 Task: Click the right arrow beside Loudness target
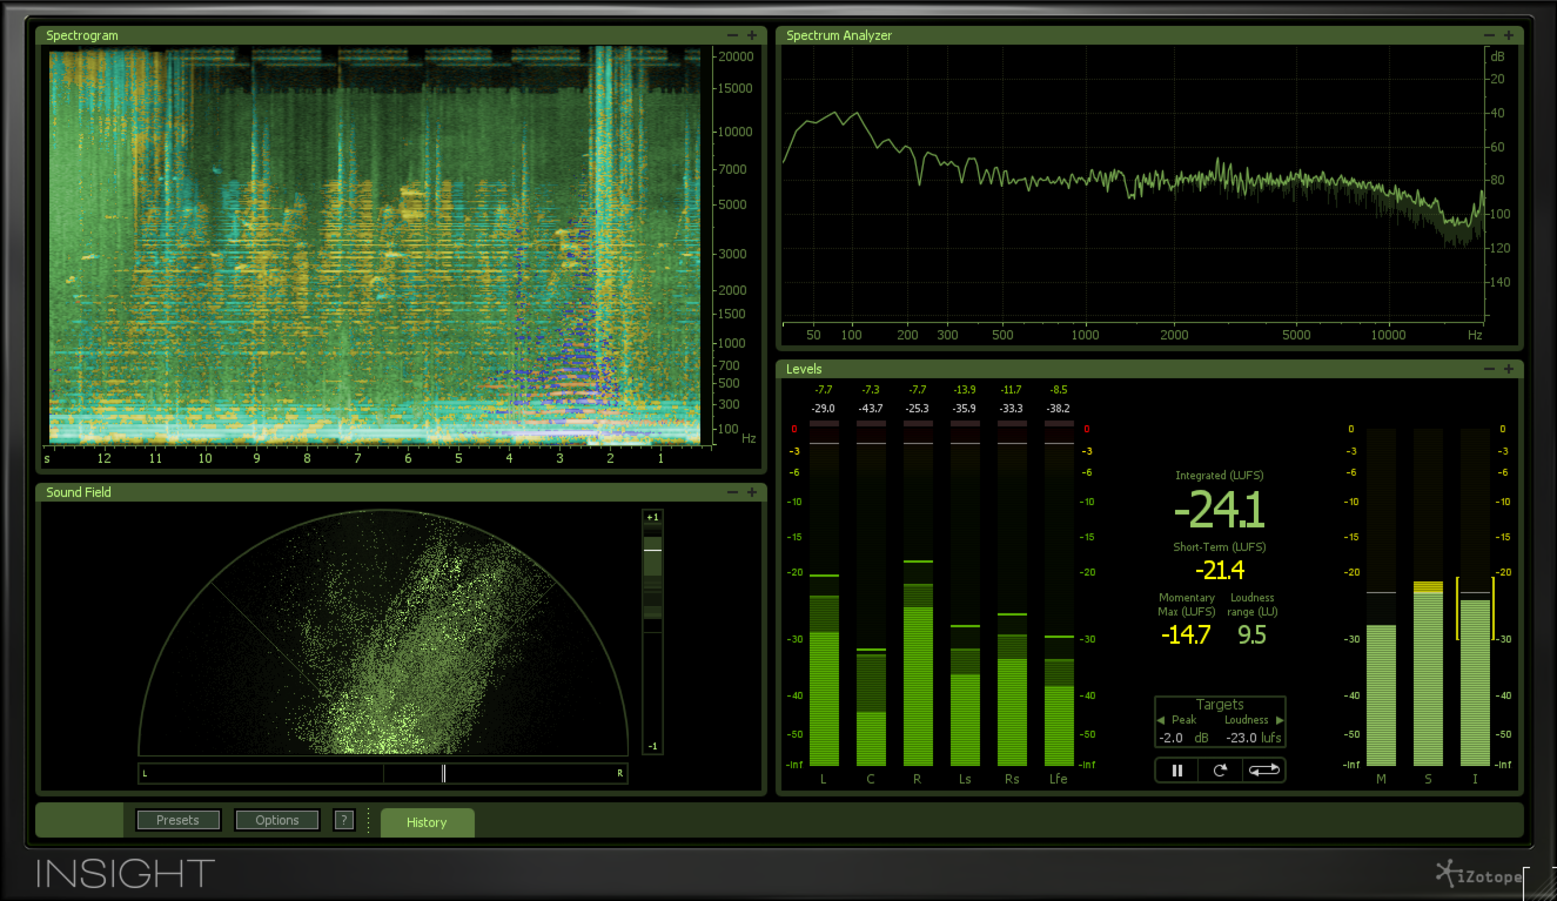click(x=1279, y=720)
